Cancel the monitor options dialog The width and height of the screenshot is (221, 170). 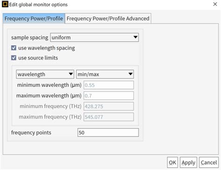pyautogui.click(x=209, y=163)
